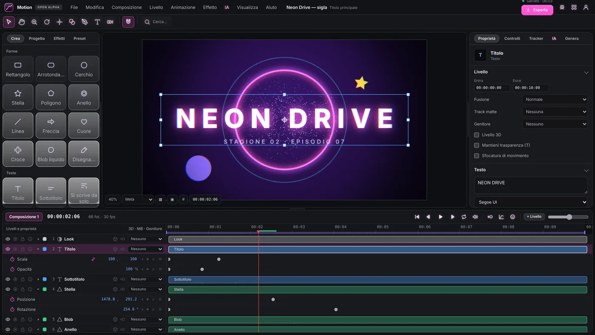Toggle loop playback
This screenshot has height=335, width=595.
[464, 217]
